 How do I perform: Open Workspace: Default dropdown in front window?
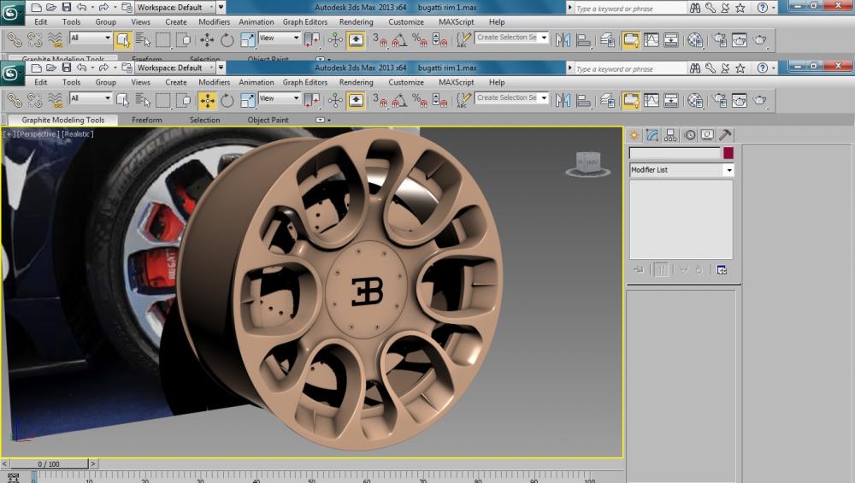(175, 68)
